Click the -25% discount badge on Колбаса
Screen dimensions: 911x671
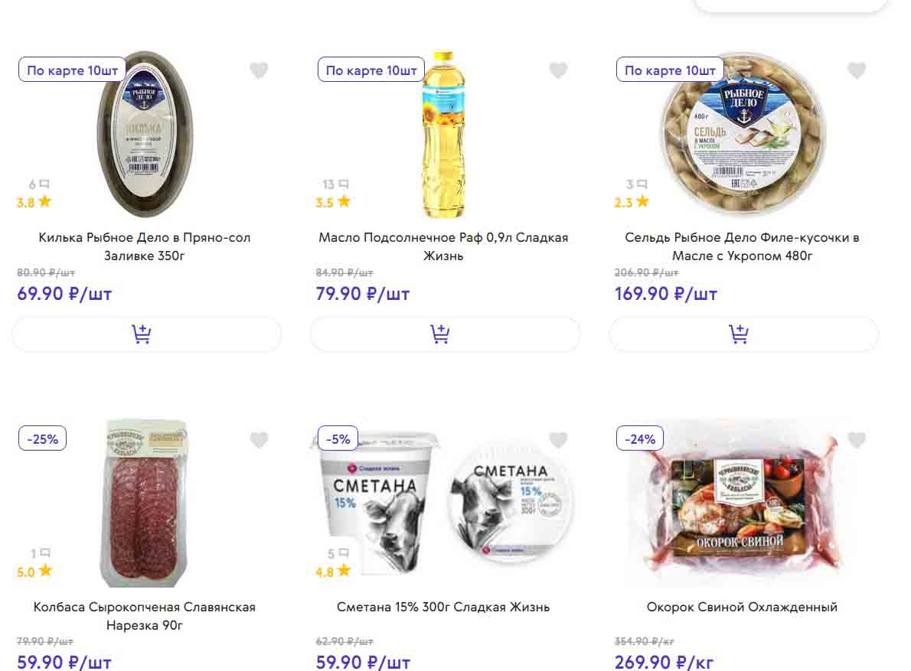tap(42, 439)
